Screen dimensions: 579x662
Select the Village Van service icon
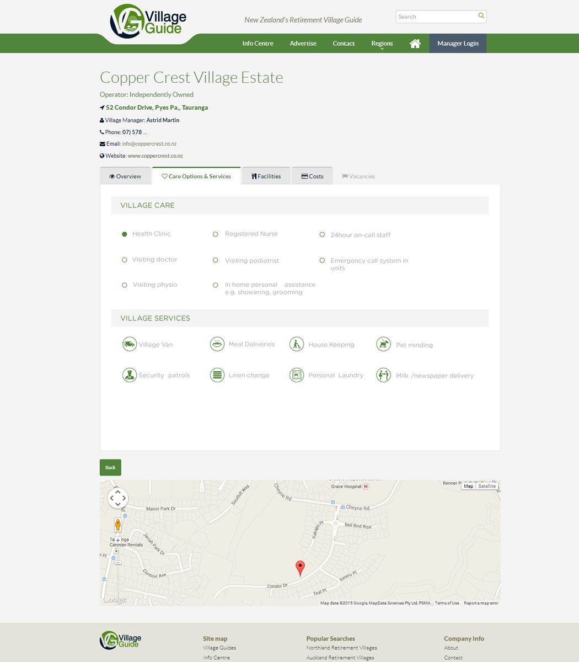[129, 344]
